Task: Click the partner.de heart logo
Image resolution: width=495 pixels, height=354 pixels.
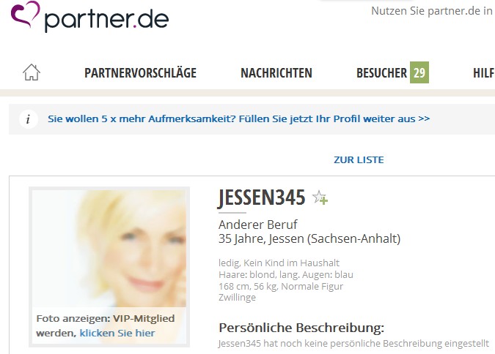Action: (x=25, y=14)
